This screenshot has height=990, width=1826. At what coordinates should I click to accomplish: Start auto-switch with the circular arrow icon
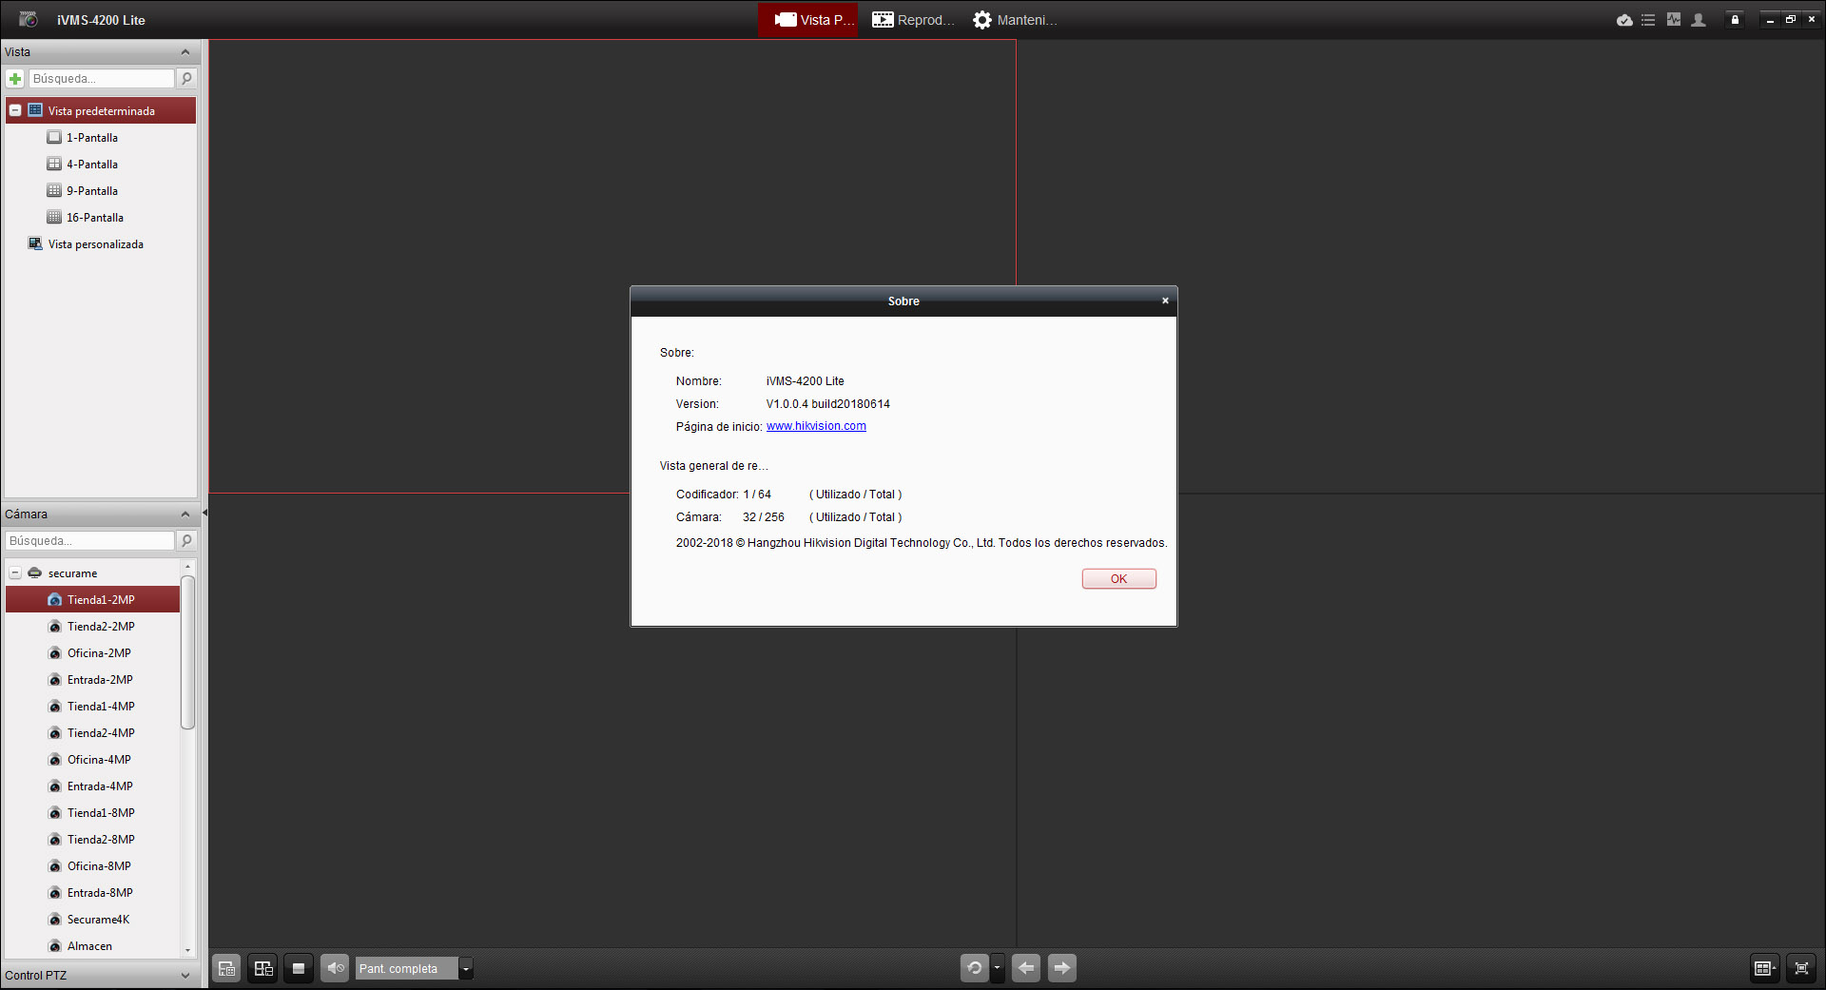(x=975, y=968)
